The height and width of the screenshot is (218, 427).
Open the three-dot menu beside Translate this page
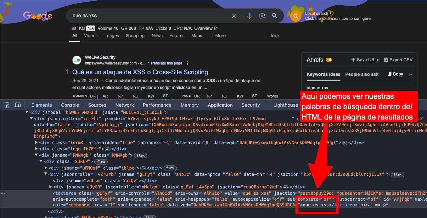coord(188,63)
